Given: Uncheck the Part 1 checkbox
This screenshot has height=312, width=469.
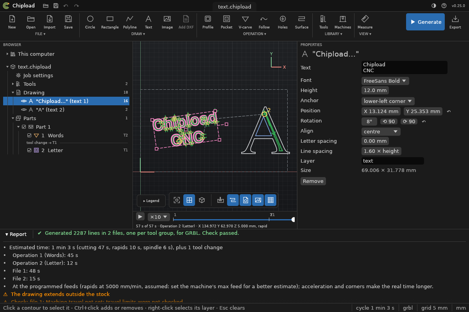Looking at the screenshot, I should [x=24, y=127].
